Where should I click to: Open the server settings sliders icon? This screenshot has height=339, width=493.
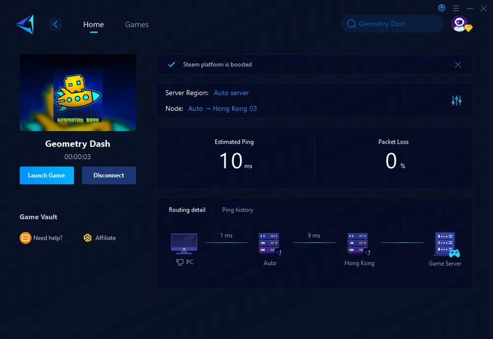457,100
